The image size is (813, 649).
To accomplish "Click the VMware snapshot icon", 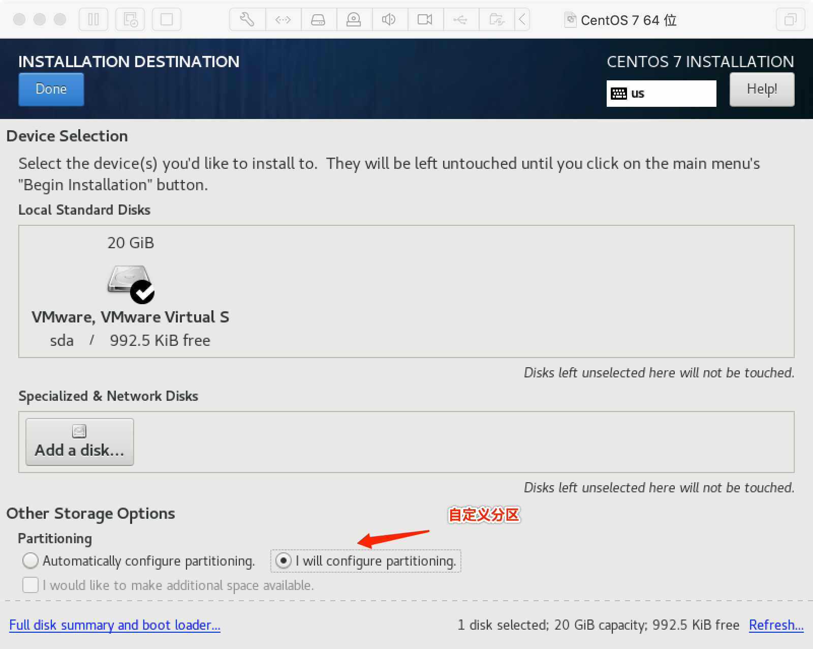I will pos(130,20).
